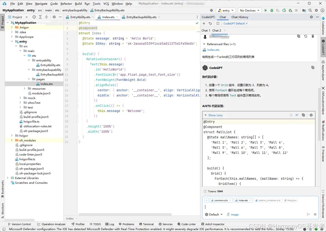Reload the user message response
Viewport: 326px width, 232px height.
(x=306, y=36)
